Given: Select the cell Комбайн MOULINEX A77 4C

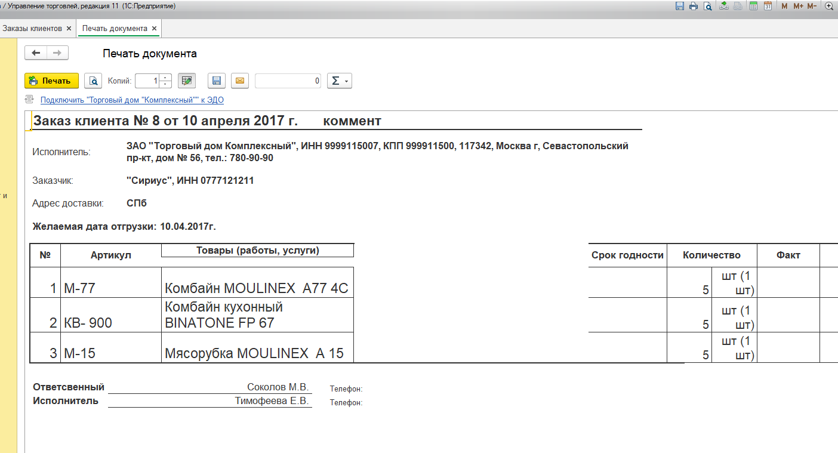Looking at the screenshot, I should coord(257,288).
